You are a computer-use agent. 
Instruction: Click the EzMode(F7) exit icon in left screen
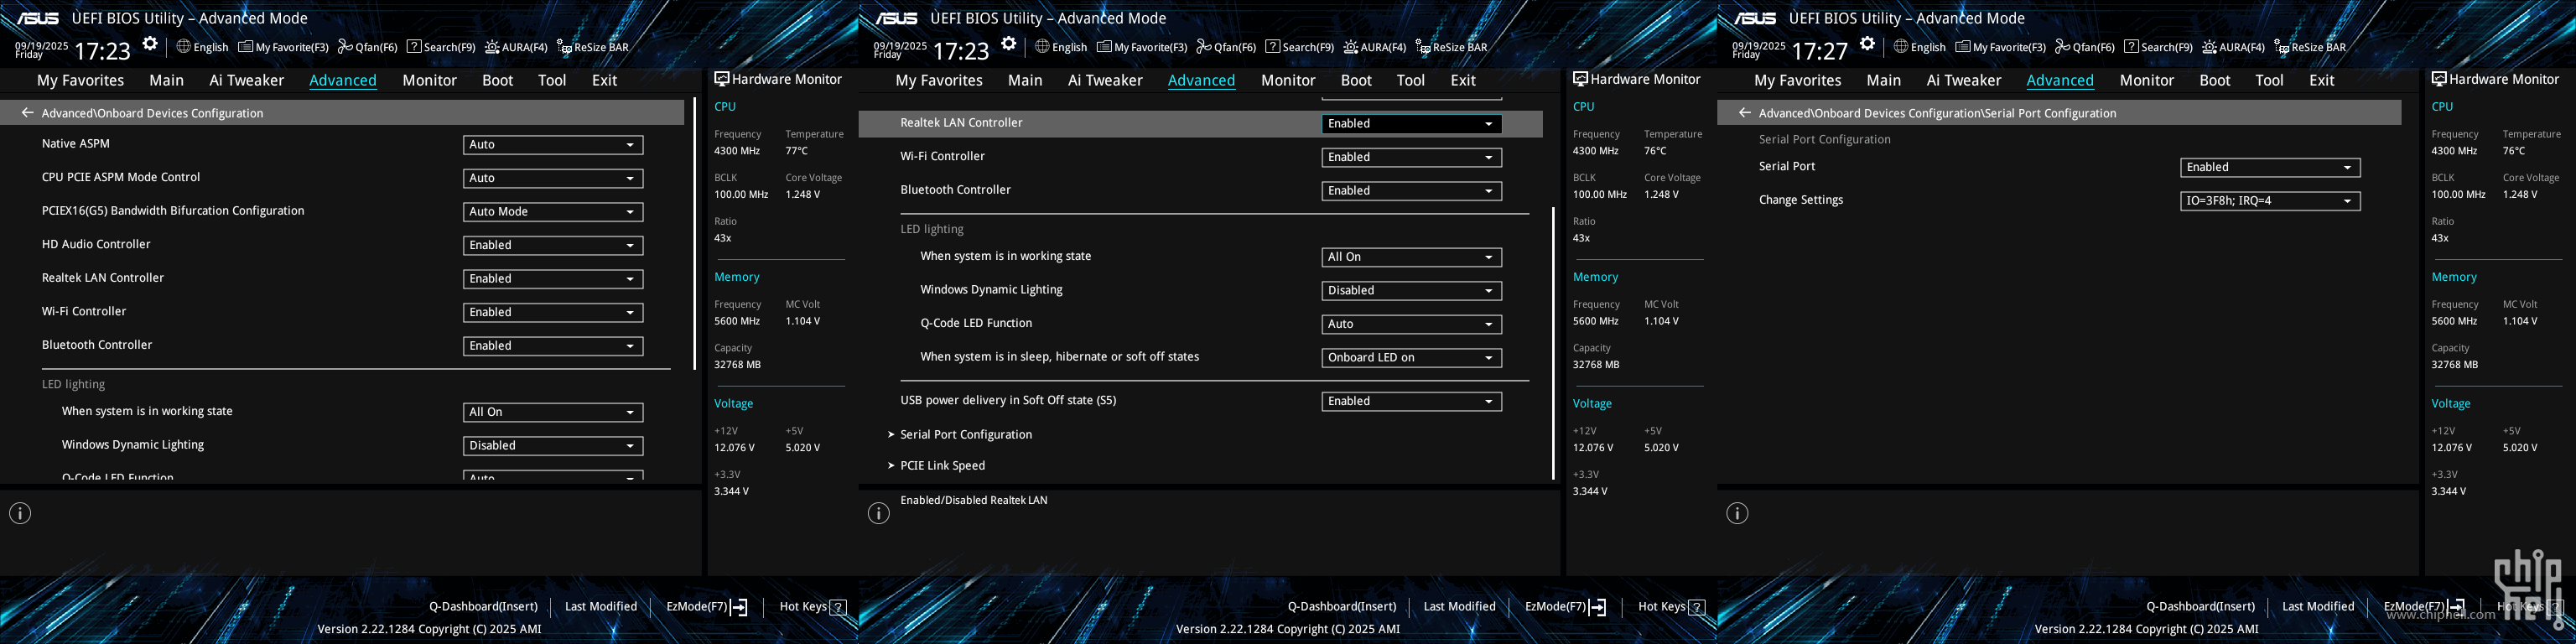(739, 607)
